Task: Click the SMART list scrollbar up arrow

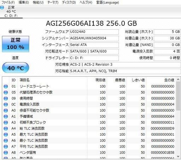Action: (x=178, y=80)
